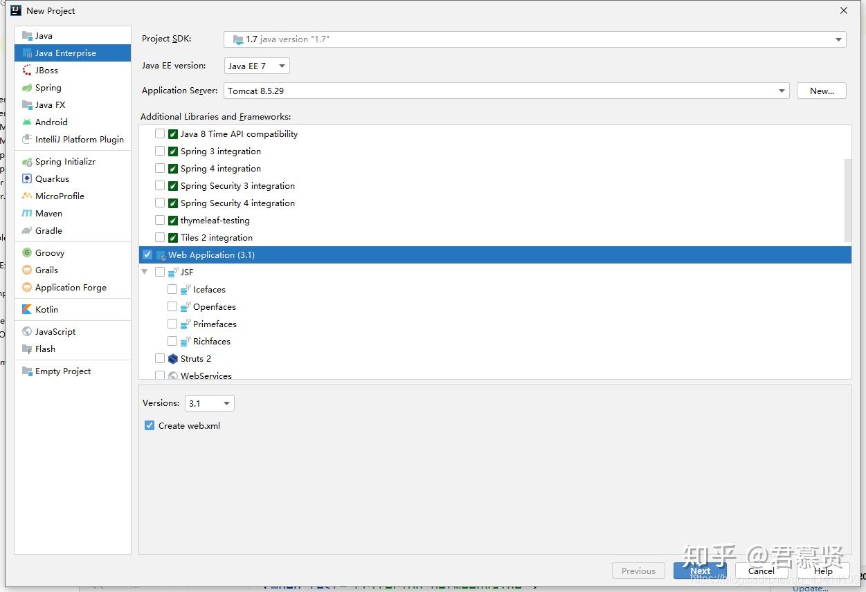
Task: Check Tiles 2 integration box
Action: pyautogui.click(x=160, y=238)
